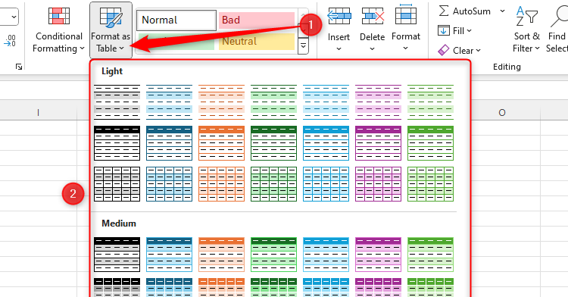Choose the Light black full-grid table style
Viewport: 568px width, 297px height.
tap(117, 184)
